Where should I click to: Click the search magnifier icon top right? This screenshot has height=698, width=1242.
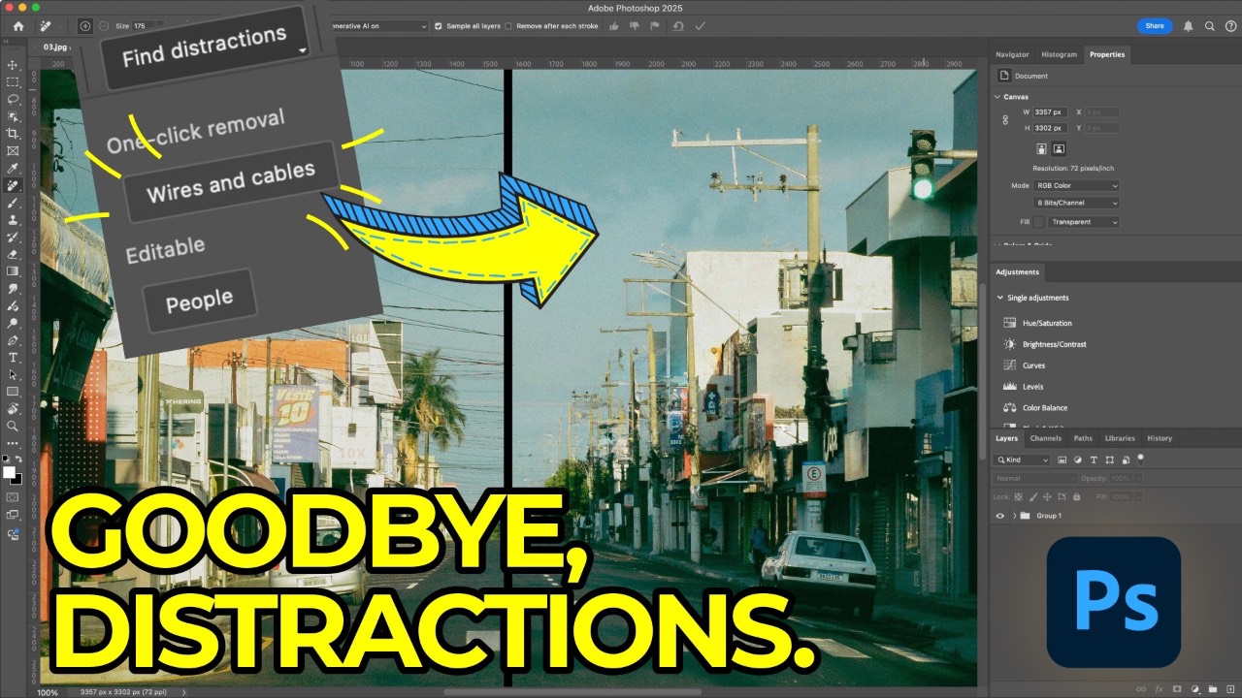[x=1209, y=26]
